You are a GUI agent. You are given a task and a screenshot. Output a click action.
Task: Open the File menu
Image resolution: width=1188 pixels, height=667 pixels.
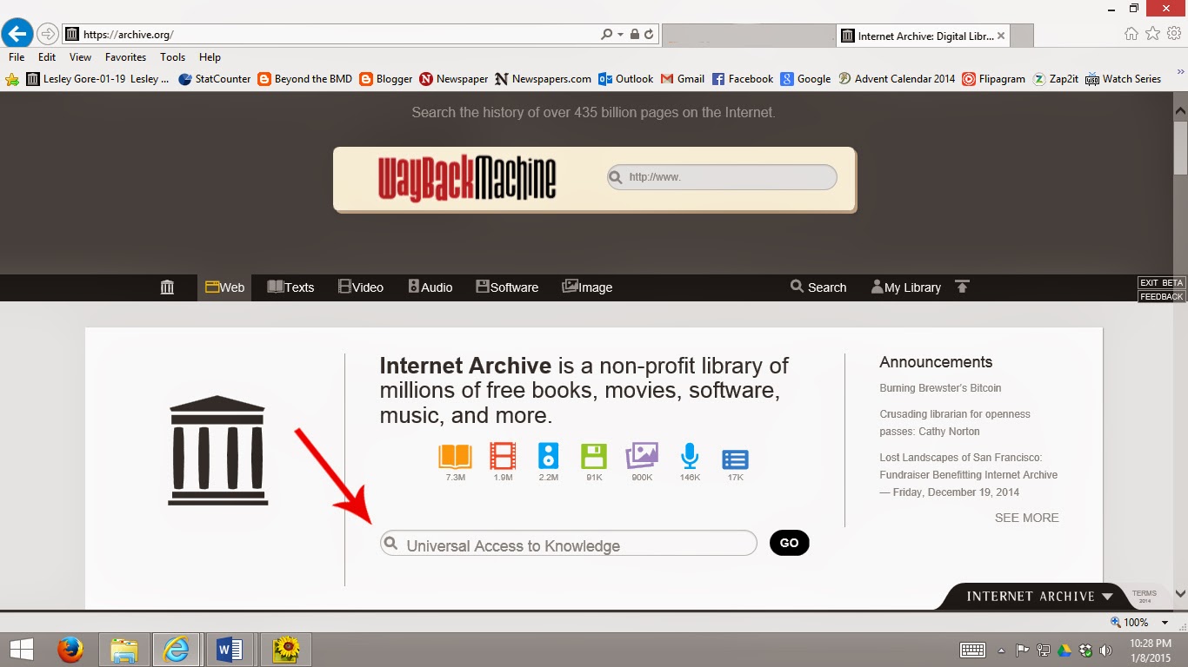(17, 57)
